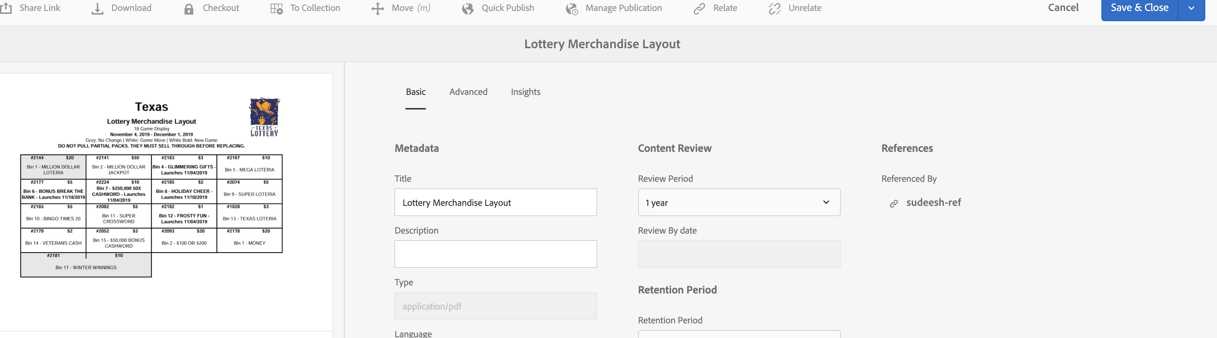This screenshot has height=338, width=1217.
Task: Click the Relate chain-link icon
Action: (x=699, y=8)
